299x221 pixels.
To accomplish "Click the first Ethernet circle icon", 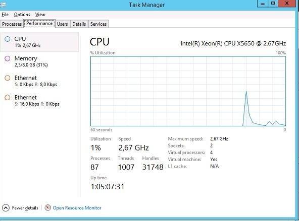I will [8, 78].
